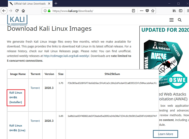This screenshot has height=139, width=189.
Task: Click the Version column header
Action: click(49, 74)
